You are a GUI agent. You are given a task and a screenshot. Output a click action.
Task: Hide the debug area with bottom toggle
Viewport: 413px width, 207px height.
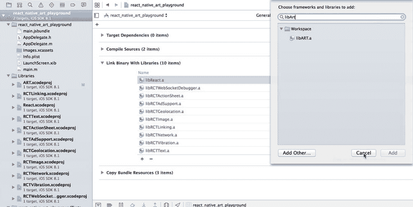[99, 205]
